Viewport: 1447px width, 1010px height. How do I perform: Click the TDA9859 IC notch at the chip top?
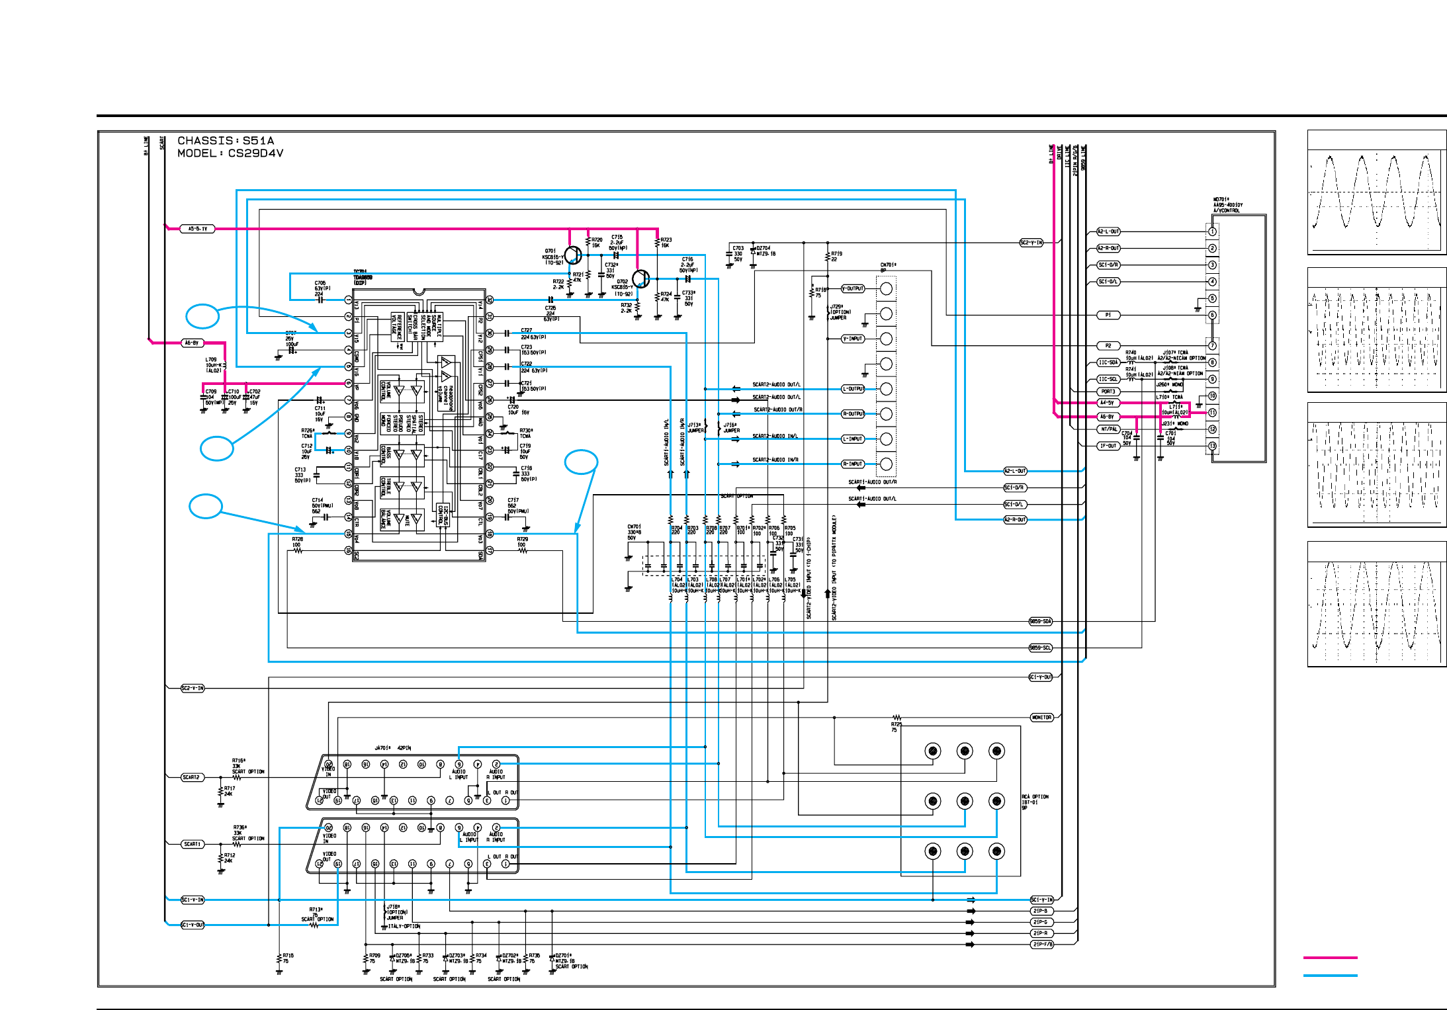coord(417,292)
